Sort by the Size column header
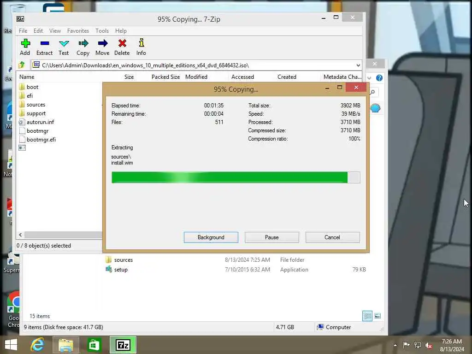472x354 pixels. point(129,77)
